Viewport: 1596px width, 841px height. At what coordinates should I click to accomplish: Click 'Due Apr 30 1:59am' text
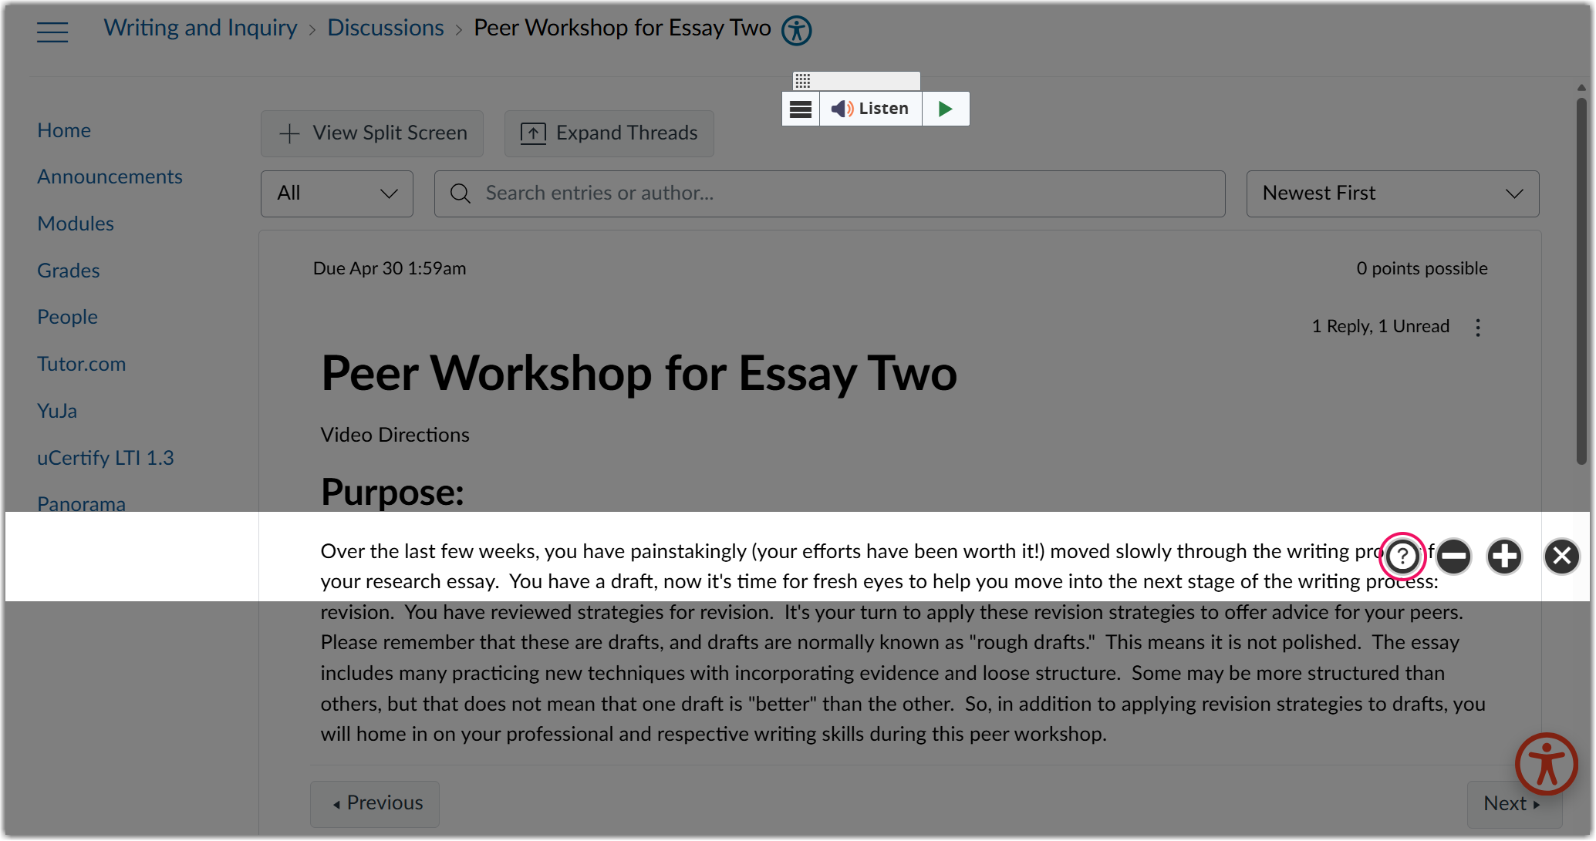pyautogui.click(x=390, y=268)
